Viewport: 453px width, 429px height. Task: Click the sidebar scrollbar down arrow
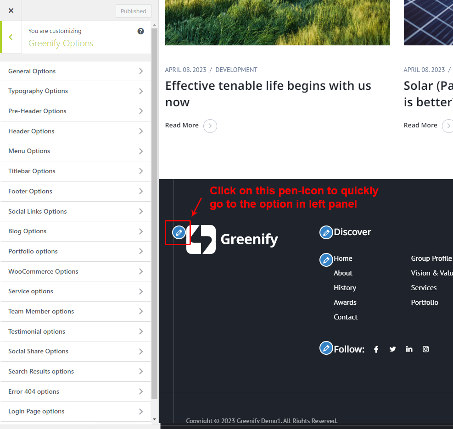[x=154, y=419]
